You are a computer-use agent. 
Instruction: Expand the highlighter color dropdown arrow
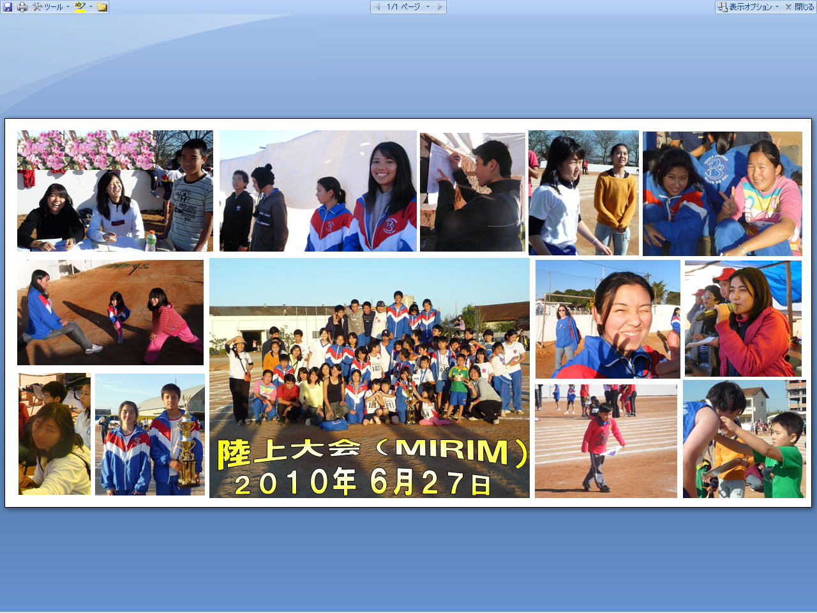tap(91, 7)
